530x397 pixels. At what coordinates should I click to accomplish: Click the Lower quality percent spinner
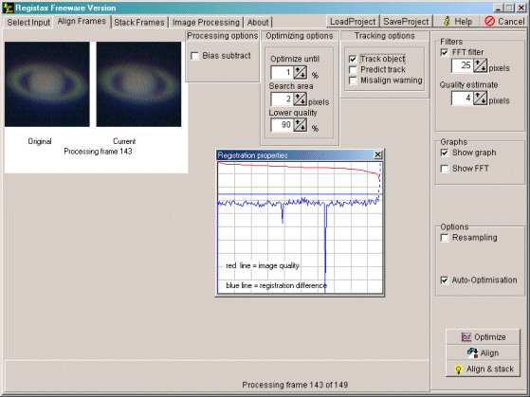pos(301,125)
